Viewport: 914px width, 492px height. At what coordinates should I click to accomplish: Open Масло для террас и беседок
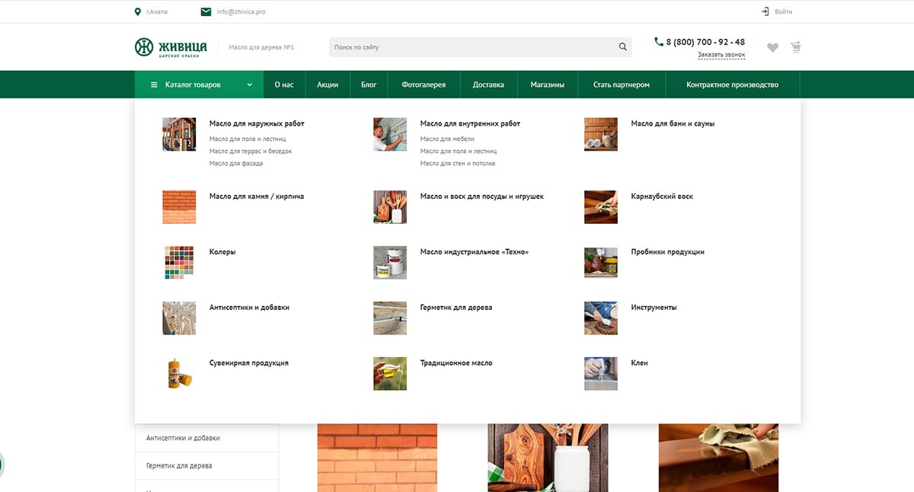[251, 152]
